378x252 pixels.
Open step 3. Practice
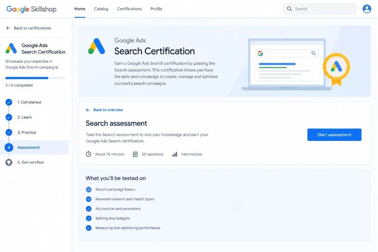[x=27, y=132]
